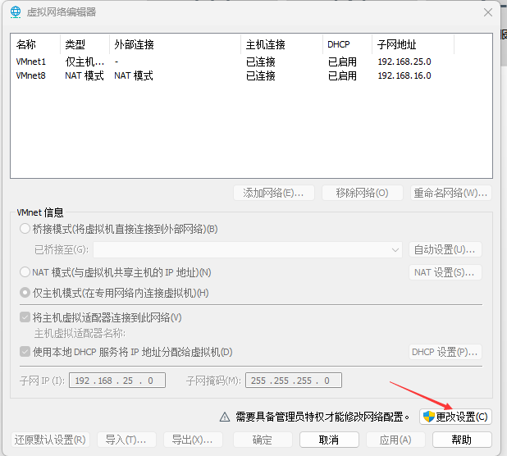Click the 移除网络(O) button

(363, 193)
